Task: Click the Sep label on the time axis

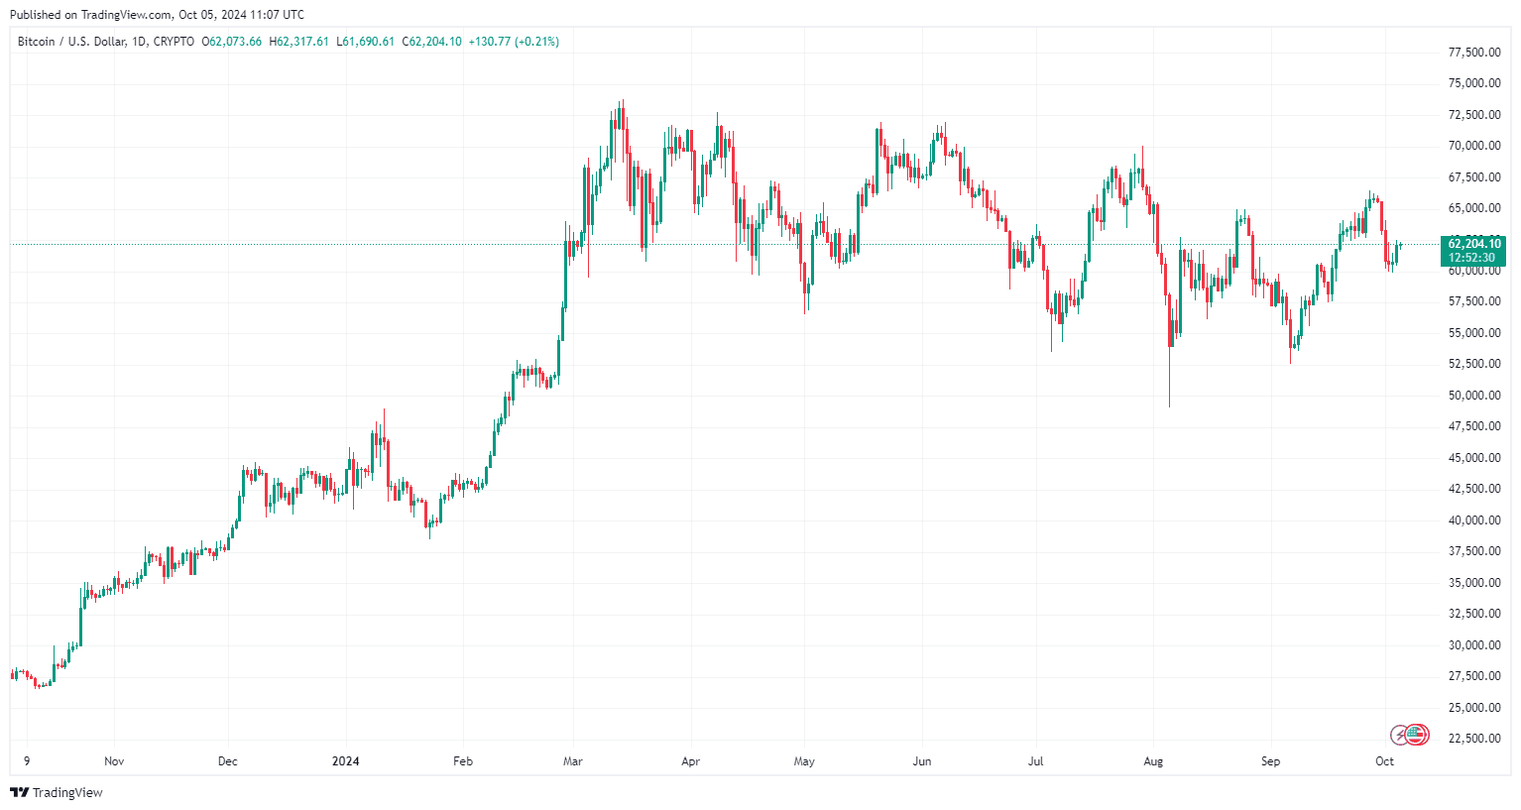Action: tap(1271, 761)
